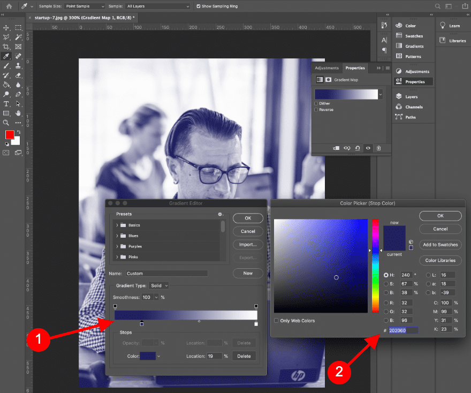Click the Add to Swatches button
471x393 pixels.
(x=440, y=245)
